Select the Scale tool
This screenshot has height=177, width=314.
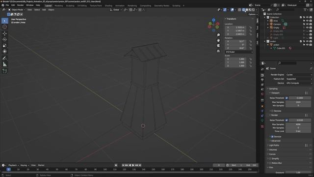pyautogui.click(x=4, y=46)
